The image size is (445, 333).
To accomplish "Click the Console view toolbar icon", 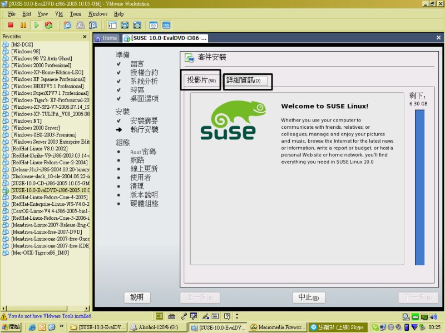I will point(166,25).
